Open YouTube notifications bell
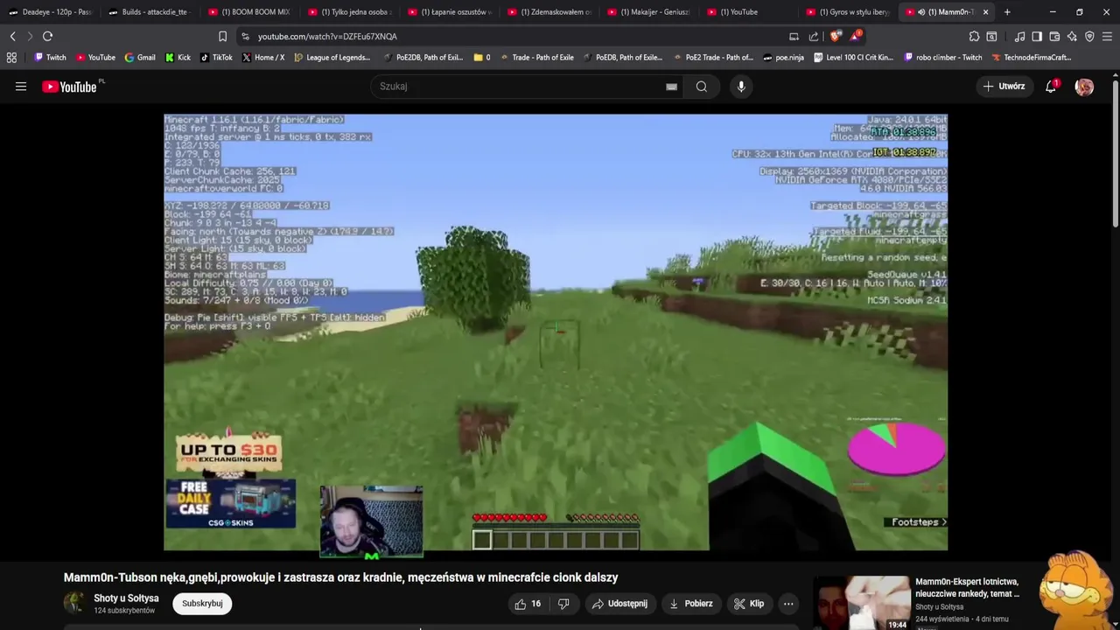This screenshot has width=1120, height=630. [1051, 87]
